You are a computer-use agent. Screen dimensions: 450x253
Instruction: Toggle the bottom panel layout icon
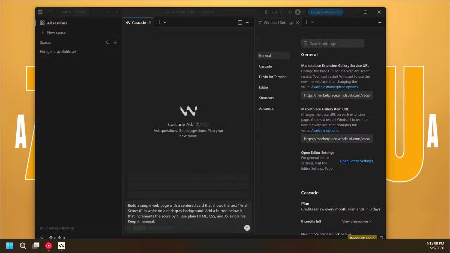pos(275,12)
